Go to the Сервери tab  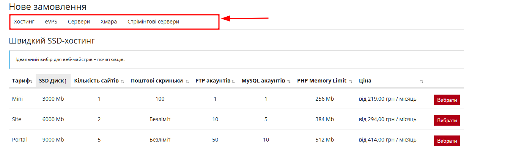(79, 22)
